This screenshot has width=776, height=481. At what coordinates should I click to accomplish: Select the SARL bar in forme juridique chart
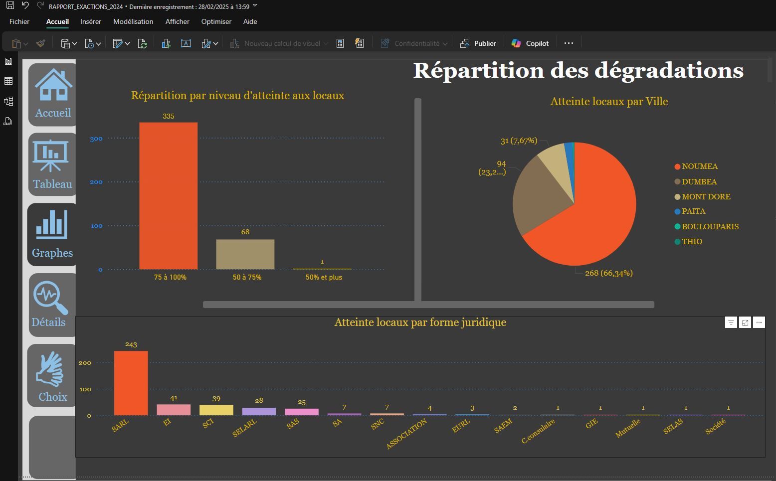click(131, 383)
